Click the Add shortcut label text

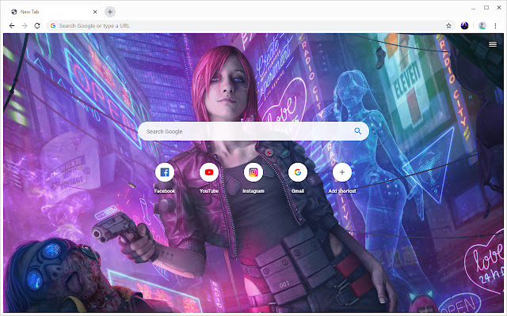click(341, 191)
